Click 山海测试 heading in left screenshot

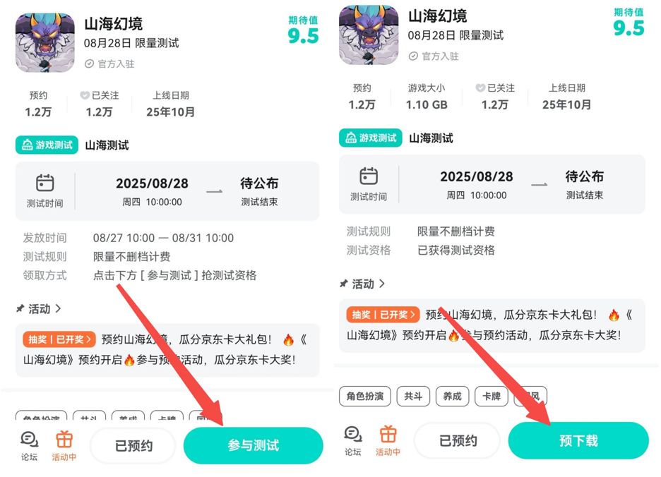pyautogui.click(x=107, y=145)
